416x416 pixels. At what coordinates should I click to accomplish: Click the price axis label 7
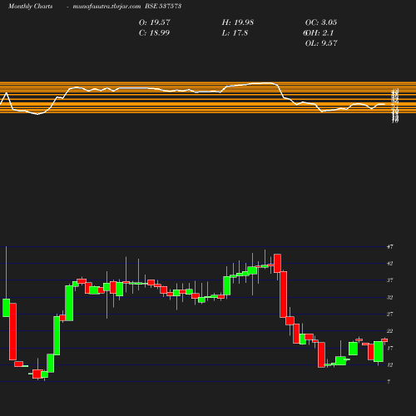pyautogui.click(x=389, y=382)
